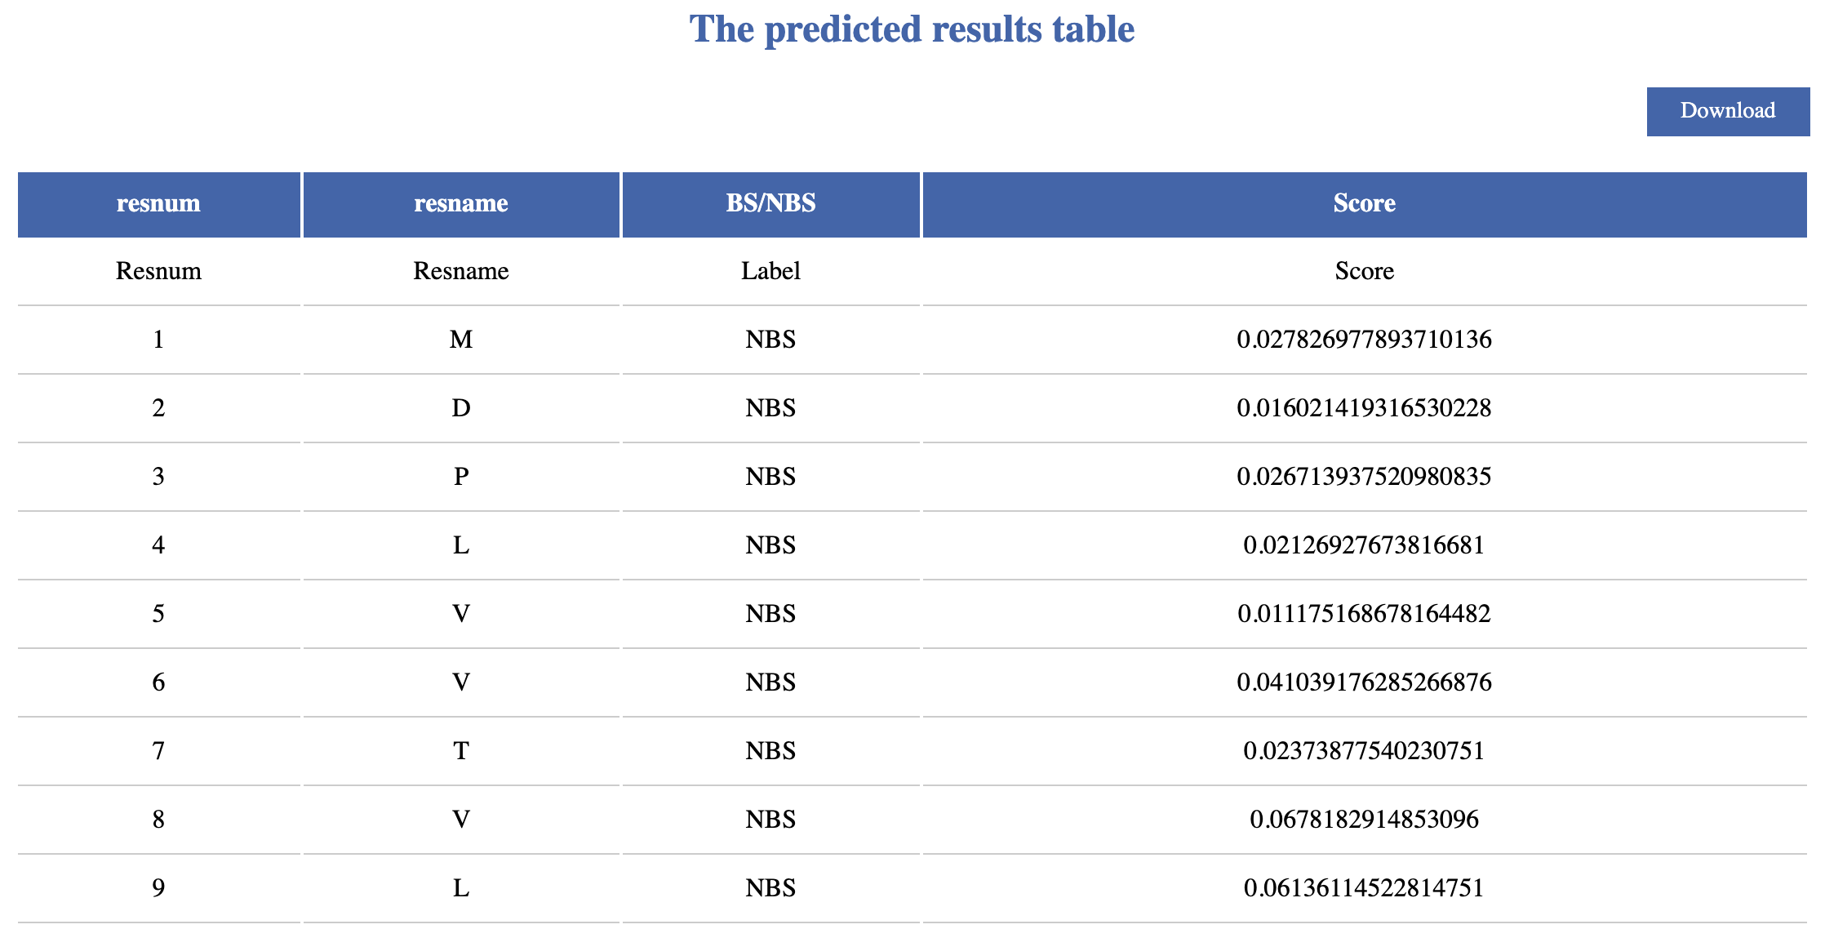Click the NBS label for residue 8
1825x929 pixels.
tap(770, 820)
